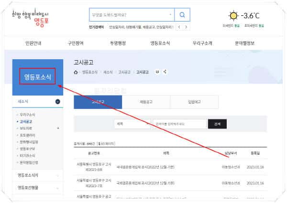The width and height of the screenshot is (287, 203).
Task: Open 영등포소식 in the top navigation bar
Action: 160,43
